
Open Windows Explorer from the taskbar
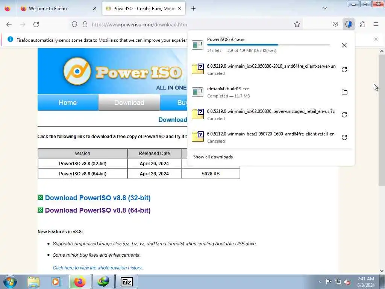pos(33,281)
